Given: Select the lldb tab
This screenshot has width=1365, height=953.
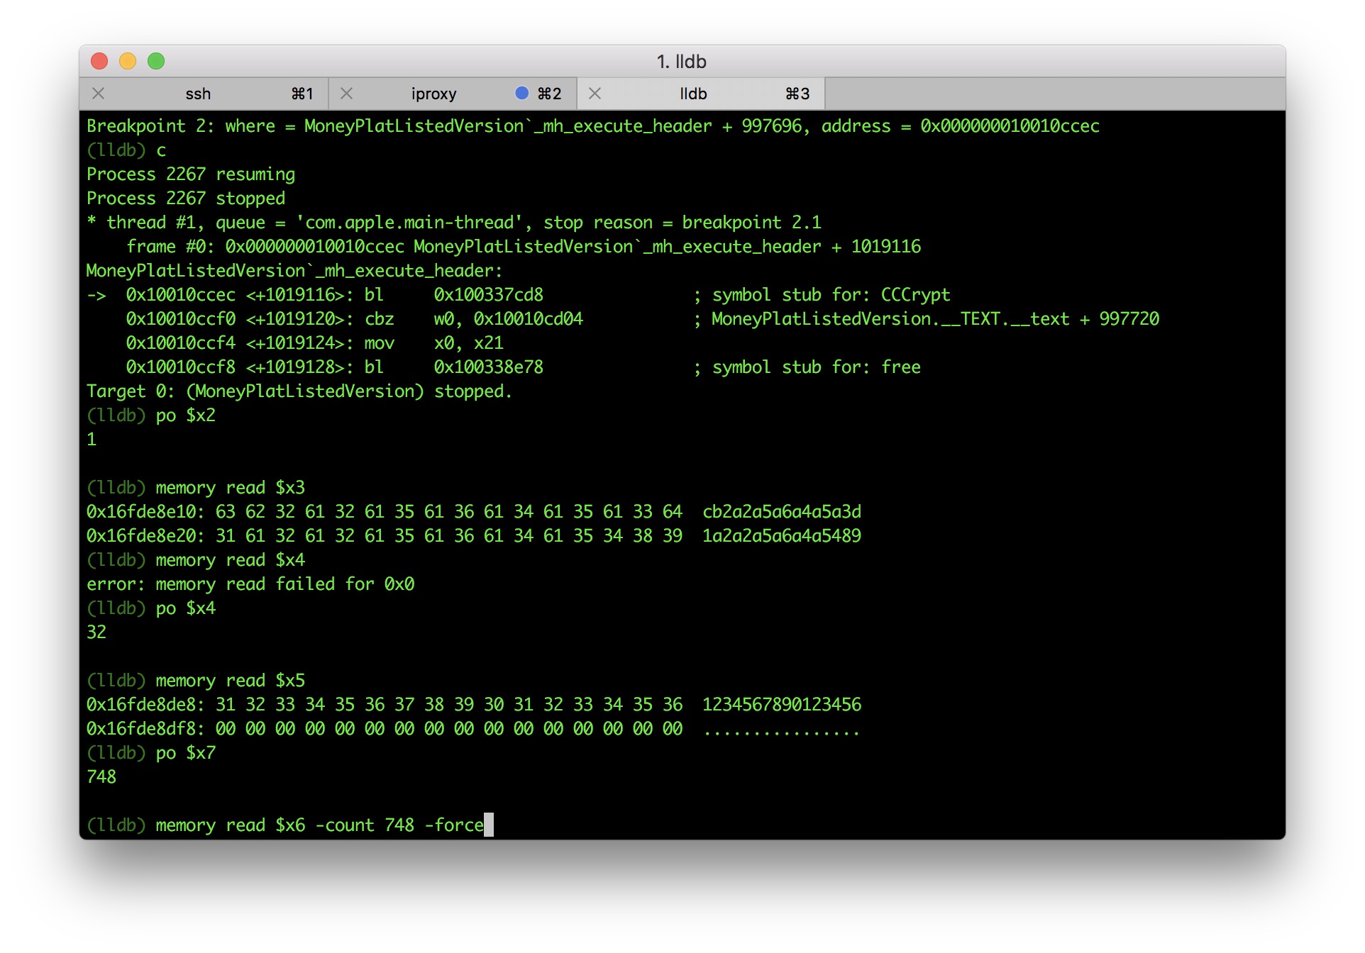Looking at the screenshot, I should [x=692, y=94].
